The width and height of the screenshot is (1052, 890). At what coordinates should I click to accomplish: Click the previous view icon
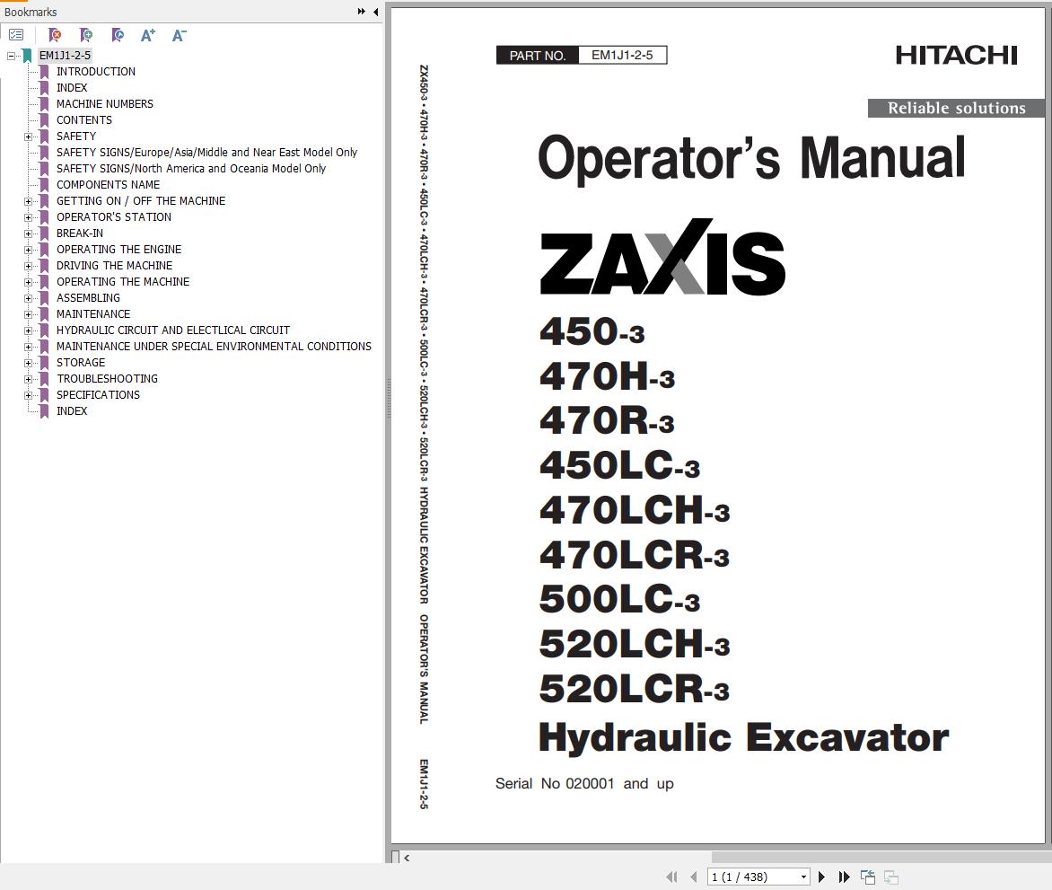pos(867,877)
